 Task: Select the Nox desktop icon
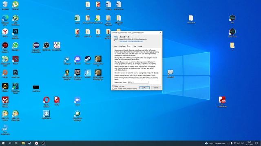click(232, 19)
